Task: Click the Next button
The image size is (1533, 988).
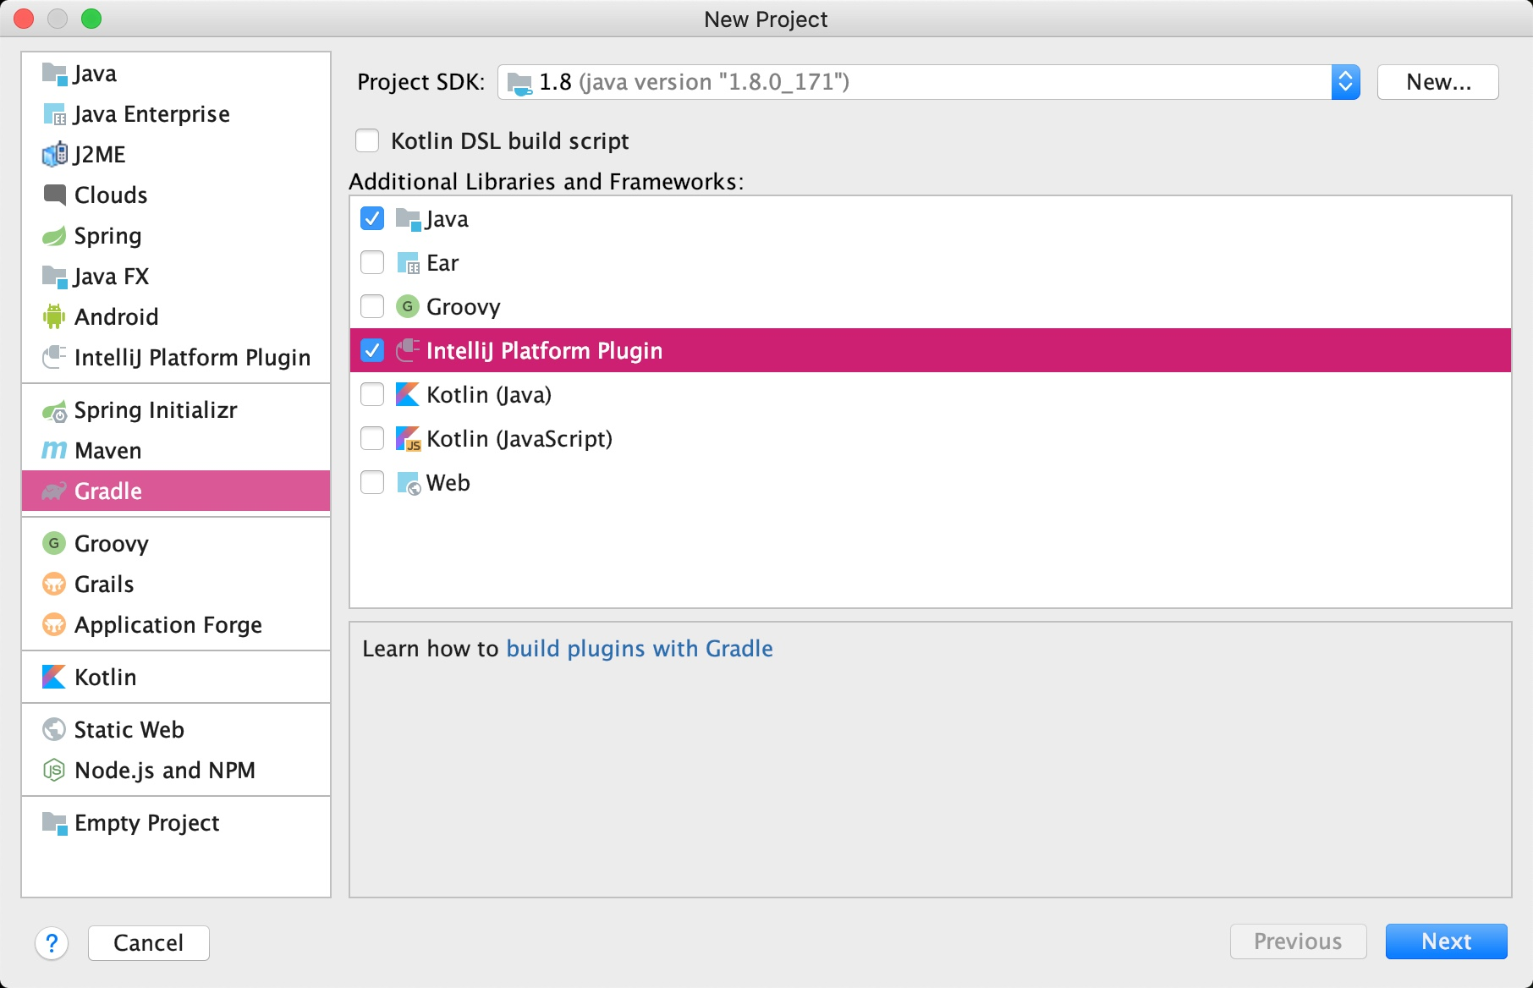Action: [x=1446, y=941]
